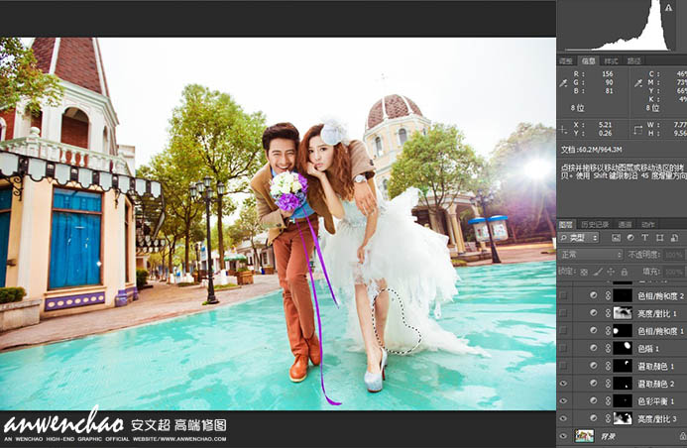This screenshot has height=448, width=687.
Task: Switch to the 调整 tab
Action: coord(565,60)
